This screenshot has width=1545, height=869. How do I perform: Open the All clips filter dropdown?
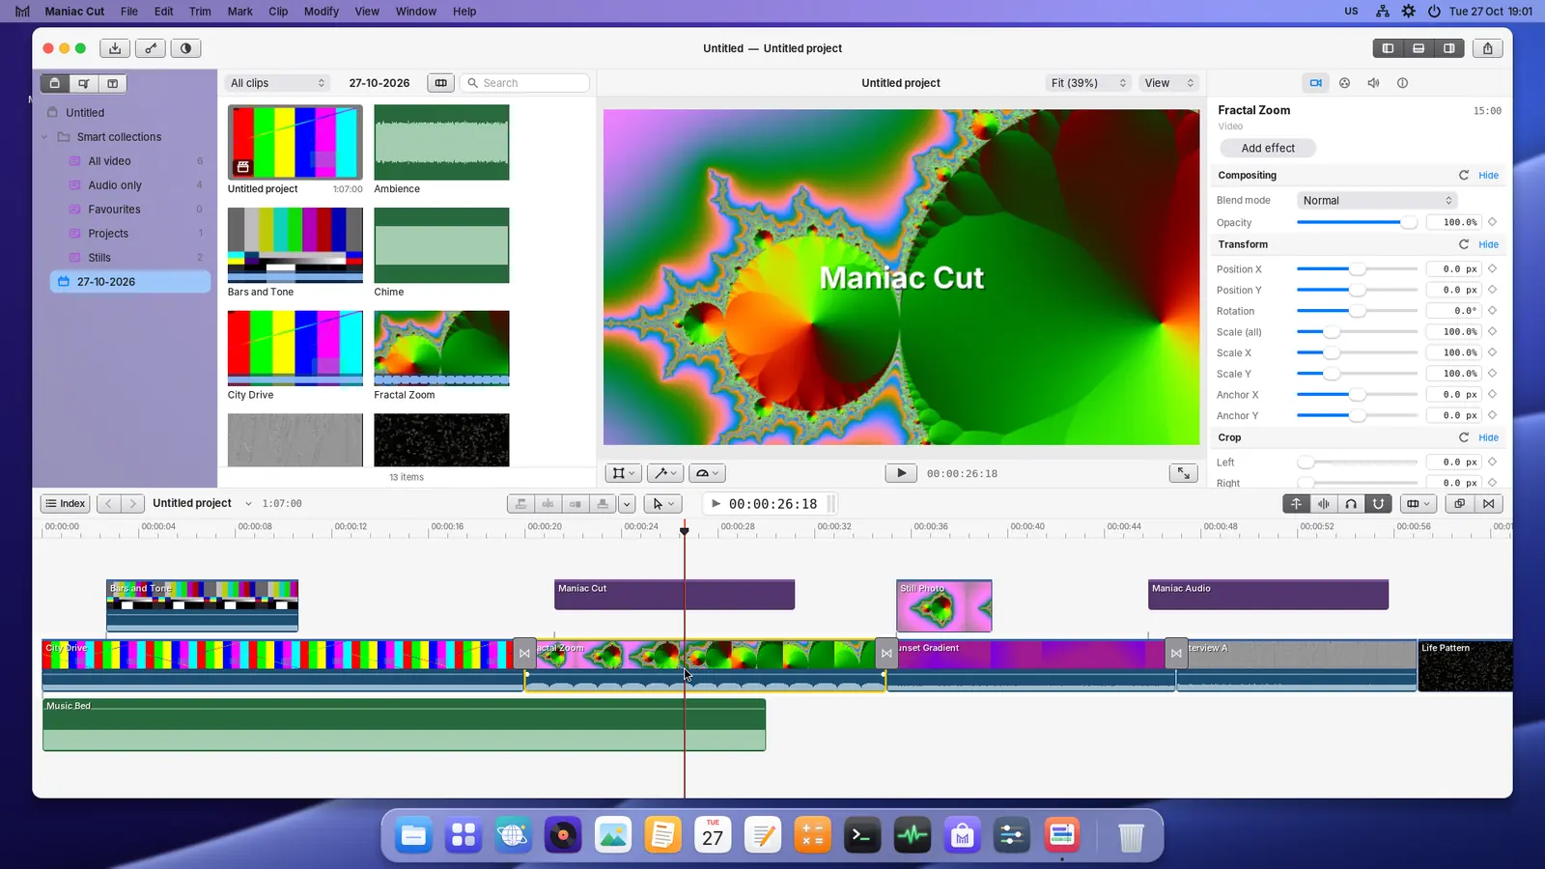[277, 83]
